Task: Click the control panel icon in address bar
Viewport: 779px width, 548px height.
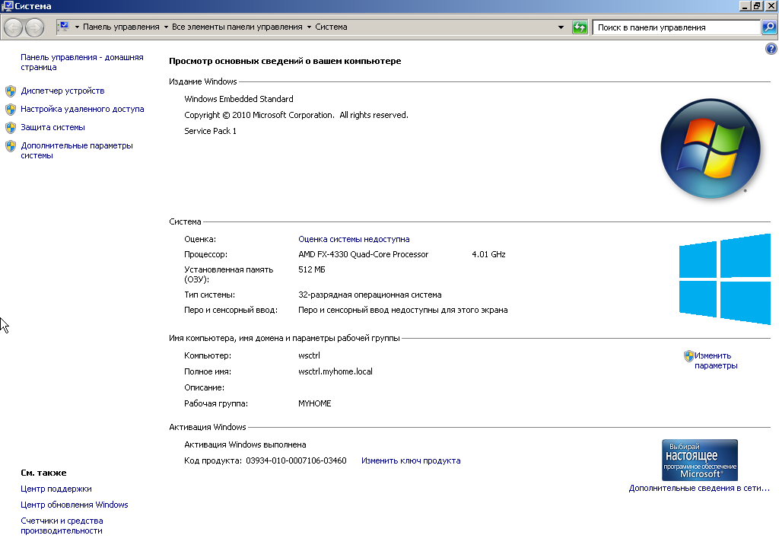Action: [x=64, y=27]
